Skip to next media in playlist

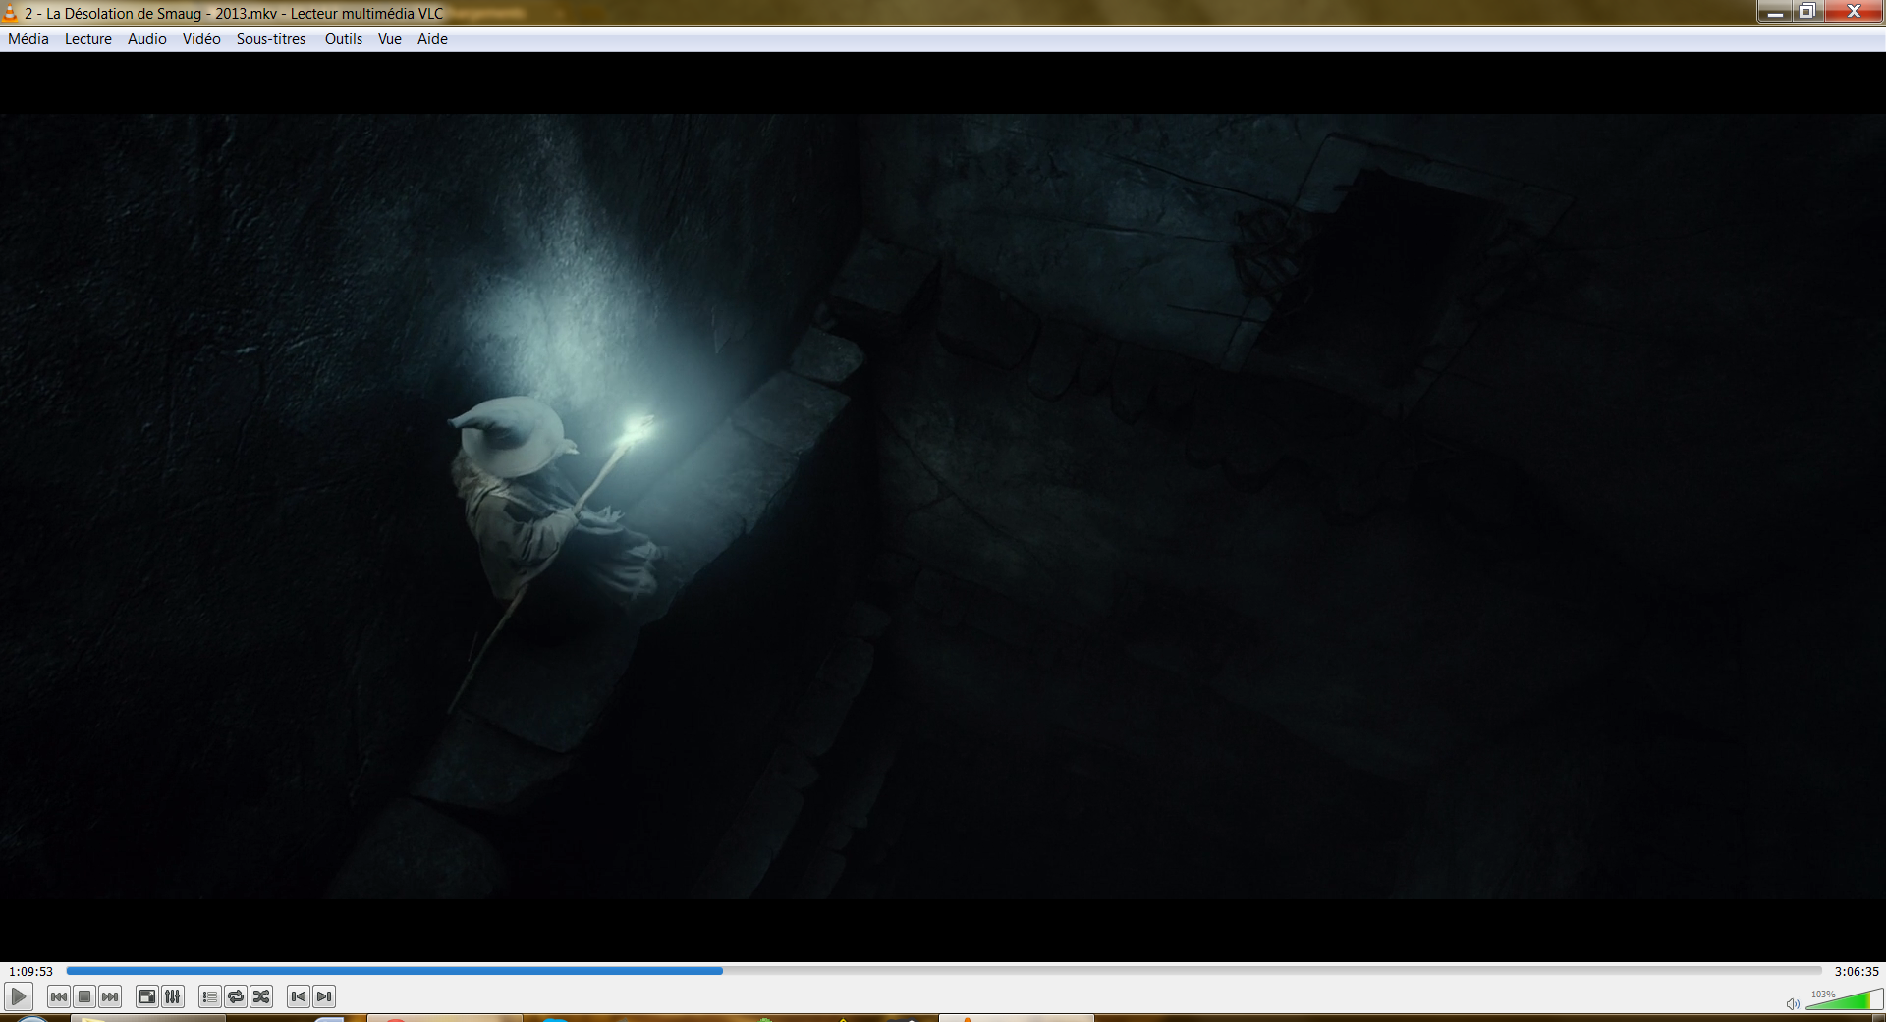110,996
